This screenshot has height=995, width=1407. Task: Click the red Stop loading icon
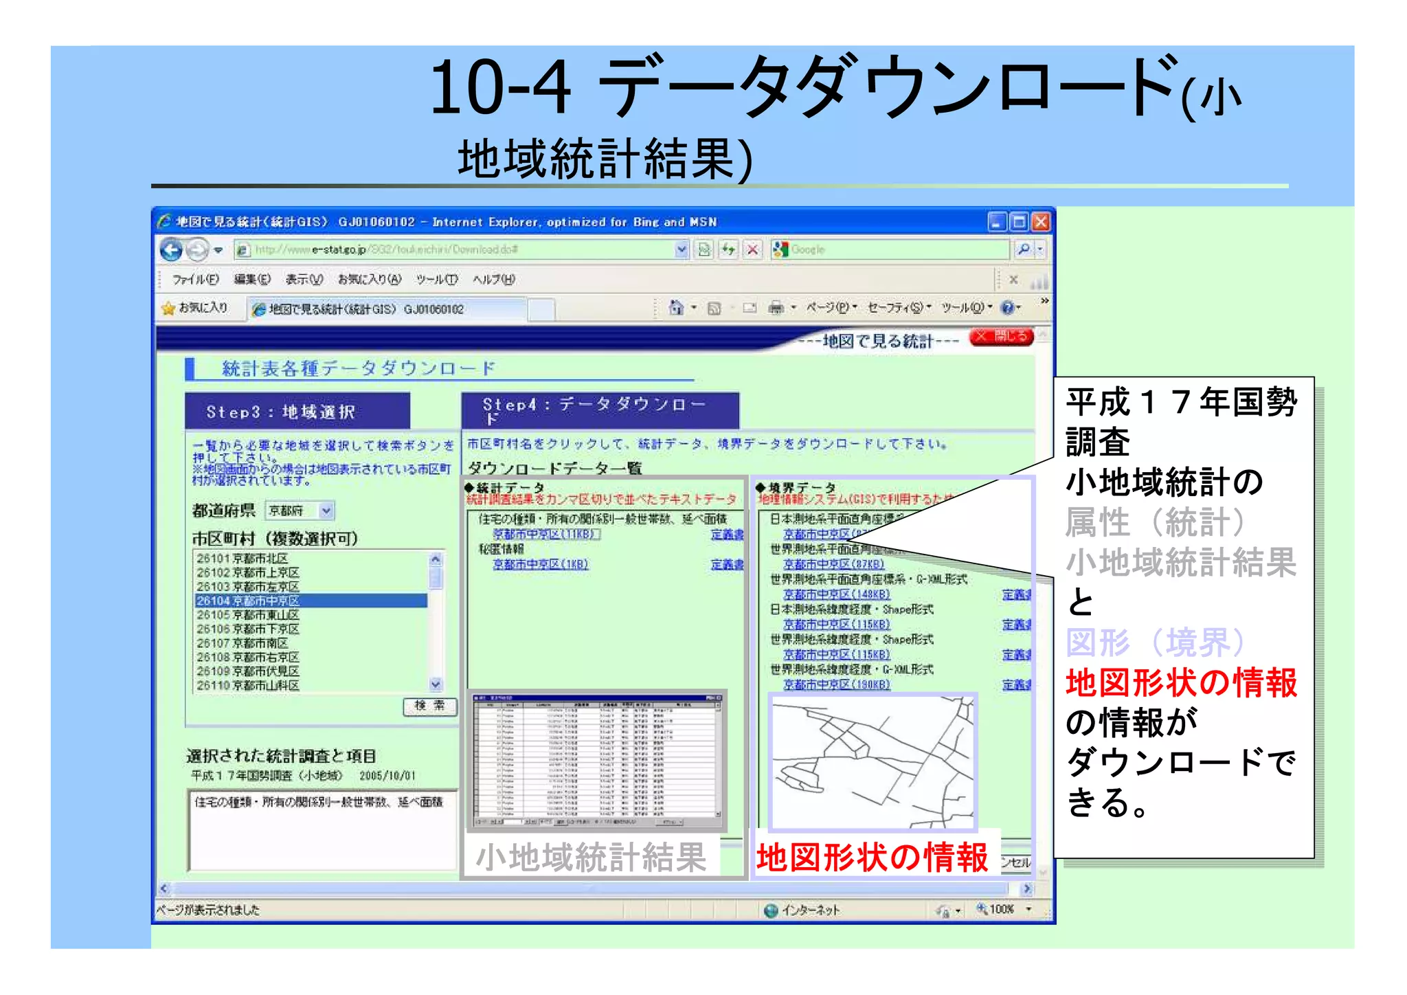coord(753,250)
